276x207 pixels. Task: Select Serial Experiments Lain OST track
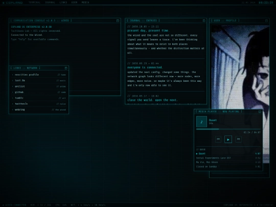coord(228,158)
